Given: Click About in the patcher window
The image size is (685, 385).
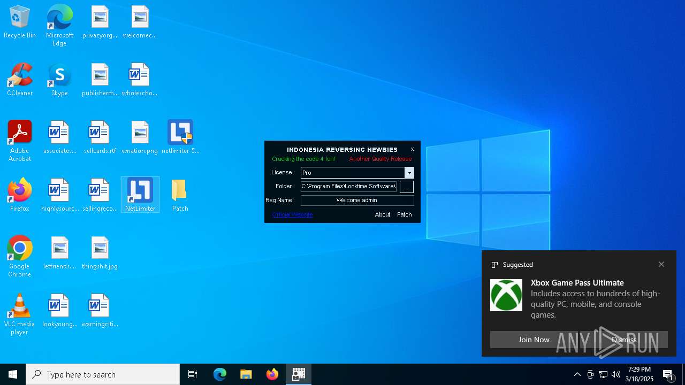Looking at the screenshot, I should pyautogui.click(x=383, y=214).
